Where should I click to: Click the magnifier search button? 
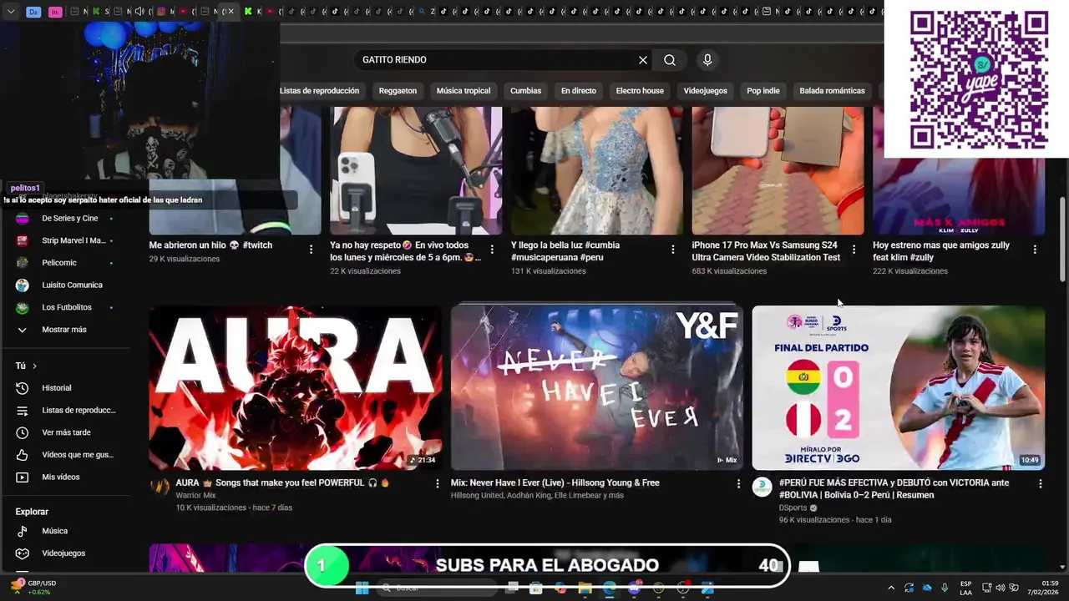coord(670,60)
